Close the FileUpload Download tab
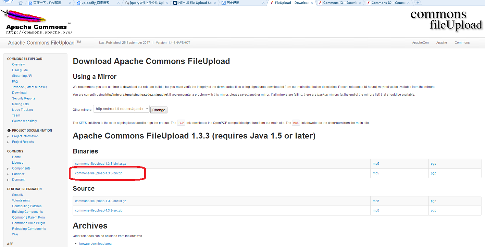The image size is (485, 247). pyautogui.click(x=312, y=3)
